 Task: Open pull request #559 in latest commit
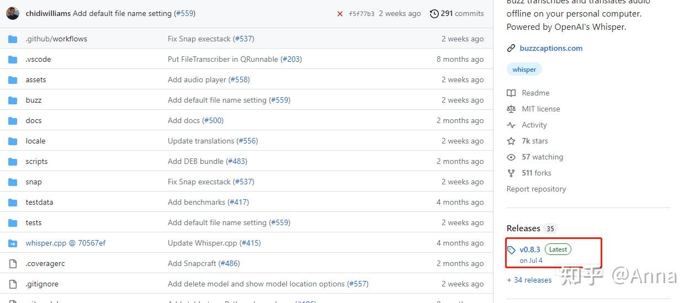tap(184, 14)
